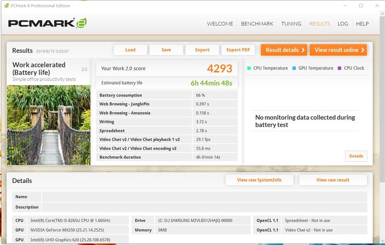Export PDF report of results
Viewport: 385px width, 245px height.
pos(238,50)
